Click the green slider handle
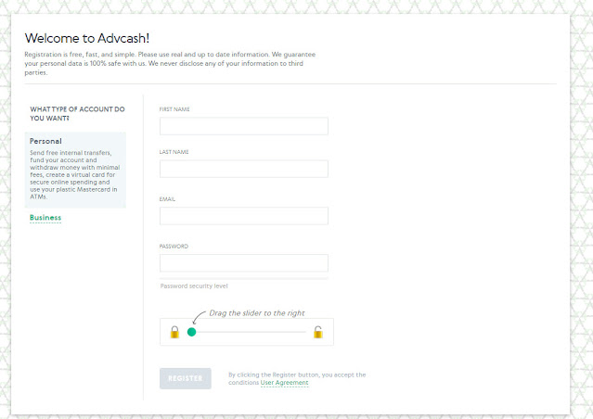 (192, 332)
